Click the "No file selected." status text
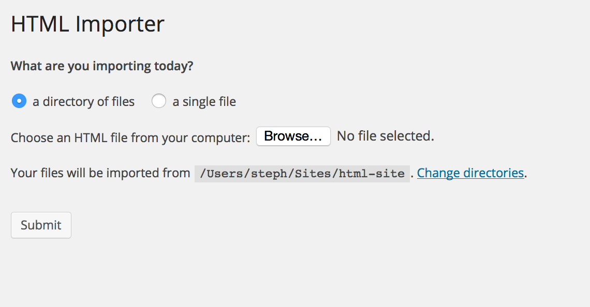The image size is (590, 307). pyautogui.click(x=386, y=136)
